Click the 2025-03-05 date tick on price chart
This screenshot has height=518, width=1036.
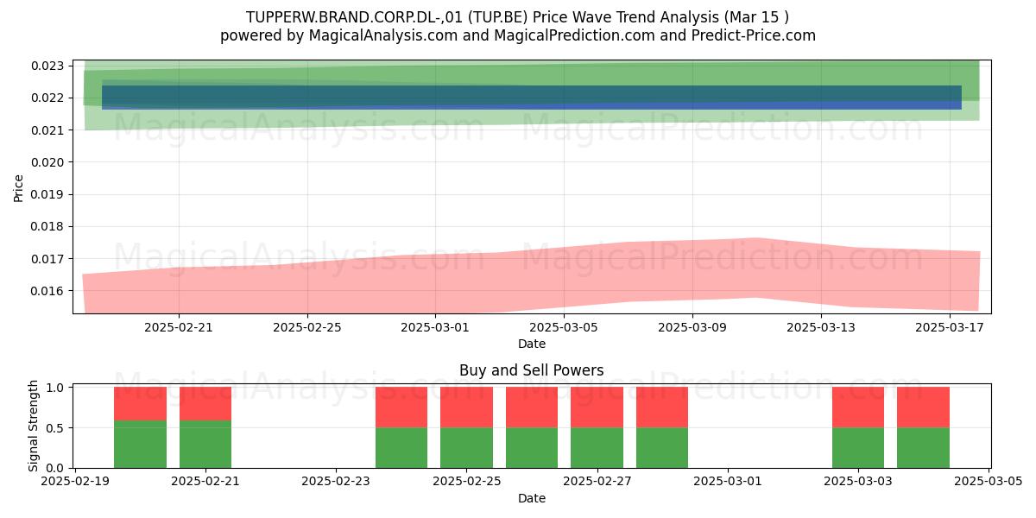565,327
